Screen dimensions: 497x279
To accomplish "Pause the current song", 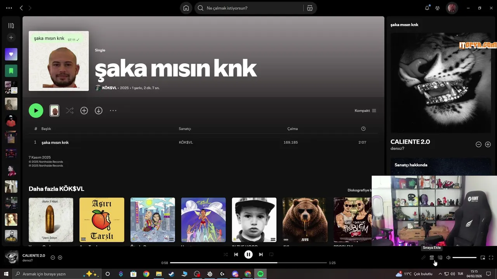I will tap(248, 255).
